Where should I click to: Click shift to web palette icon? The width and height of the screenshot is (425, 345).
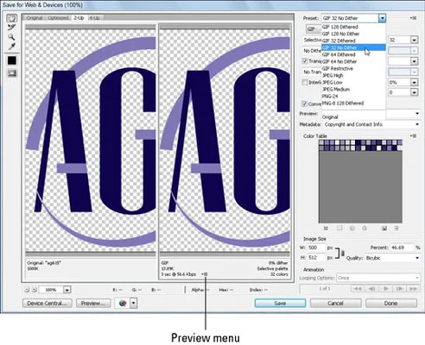pyautogui.click(x=352, y=229)
